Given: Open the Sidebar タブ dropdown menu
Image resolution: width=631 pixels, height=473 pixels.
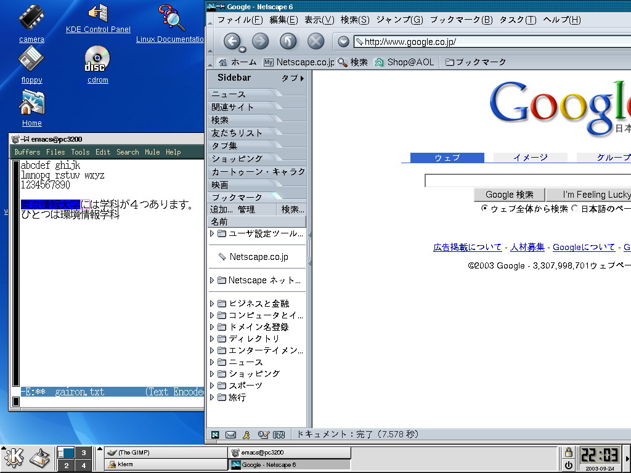Looking at the screenshot, I should click(293, 78).
